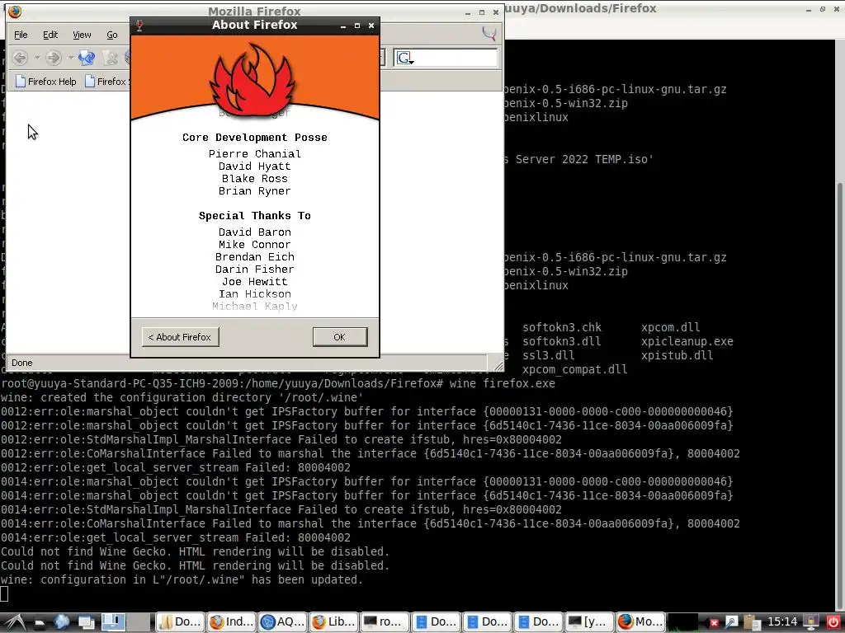
Task: Click 'Special Thanks To' heading
Action: (x=254, y=216)
